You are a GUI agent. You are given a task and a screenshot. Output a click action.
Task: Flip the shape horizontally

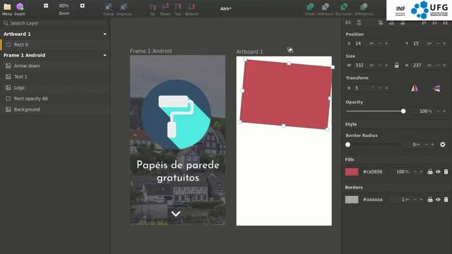pyautogui.click(x=415, y=88)
